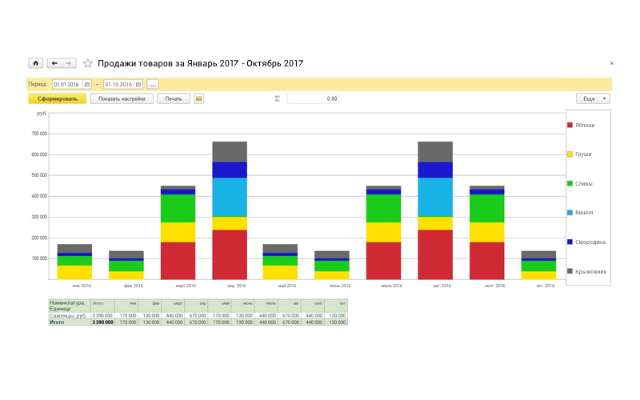
Task: Click the start date input field
Action: [67, 84]
